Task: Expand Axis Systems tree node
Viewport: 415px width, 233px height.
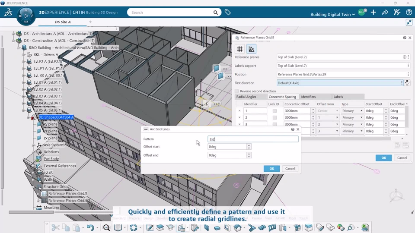Action: click(x=33, y=145)
